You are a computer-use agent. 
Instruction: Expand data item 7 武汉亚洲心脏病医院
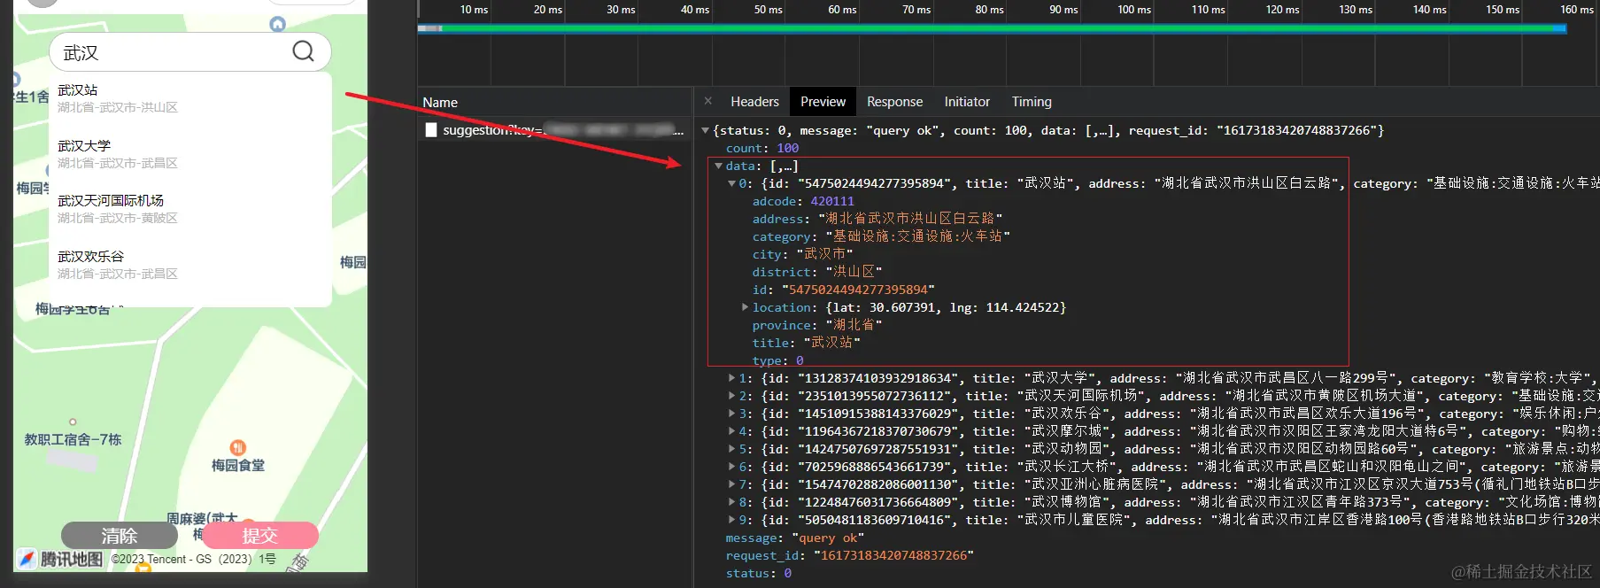click(x=731, y=484)
